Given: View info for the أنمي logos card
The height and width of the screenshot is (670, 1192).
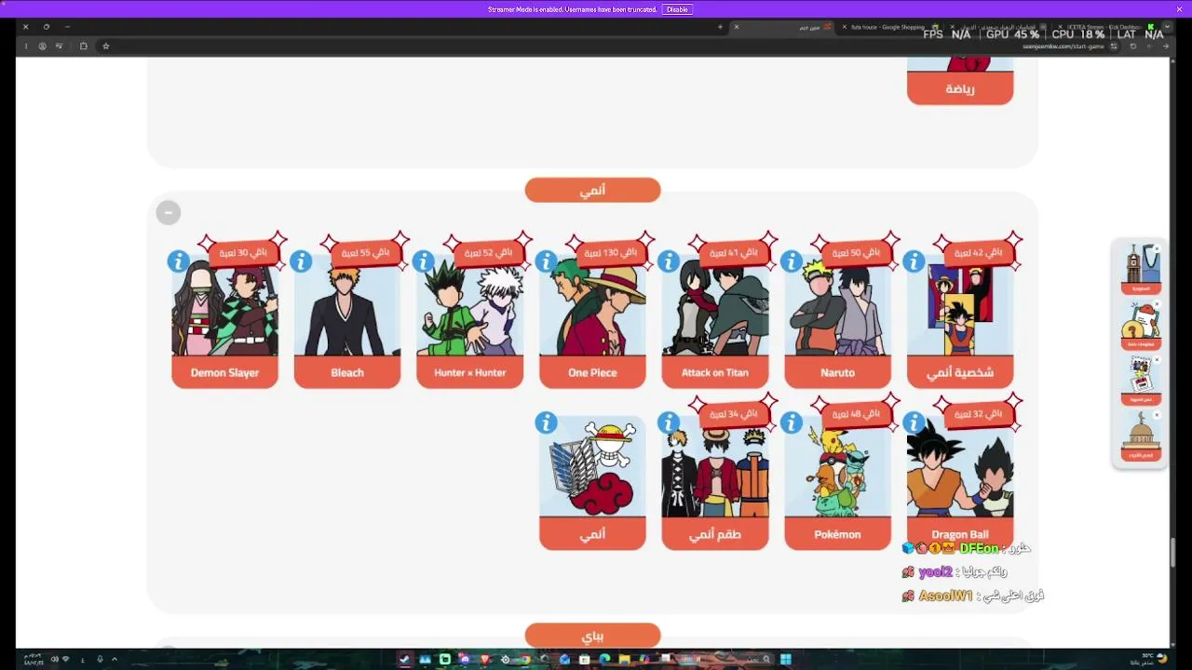Looking at the screenshot, I should tap(546, 423).
